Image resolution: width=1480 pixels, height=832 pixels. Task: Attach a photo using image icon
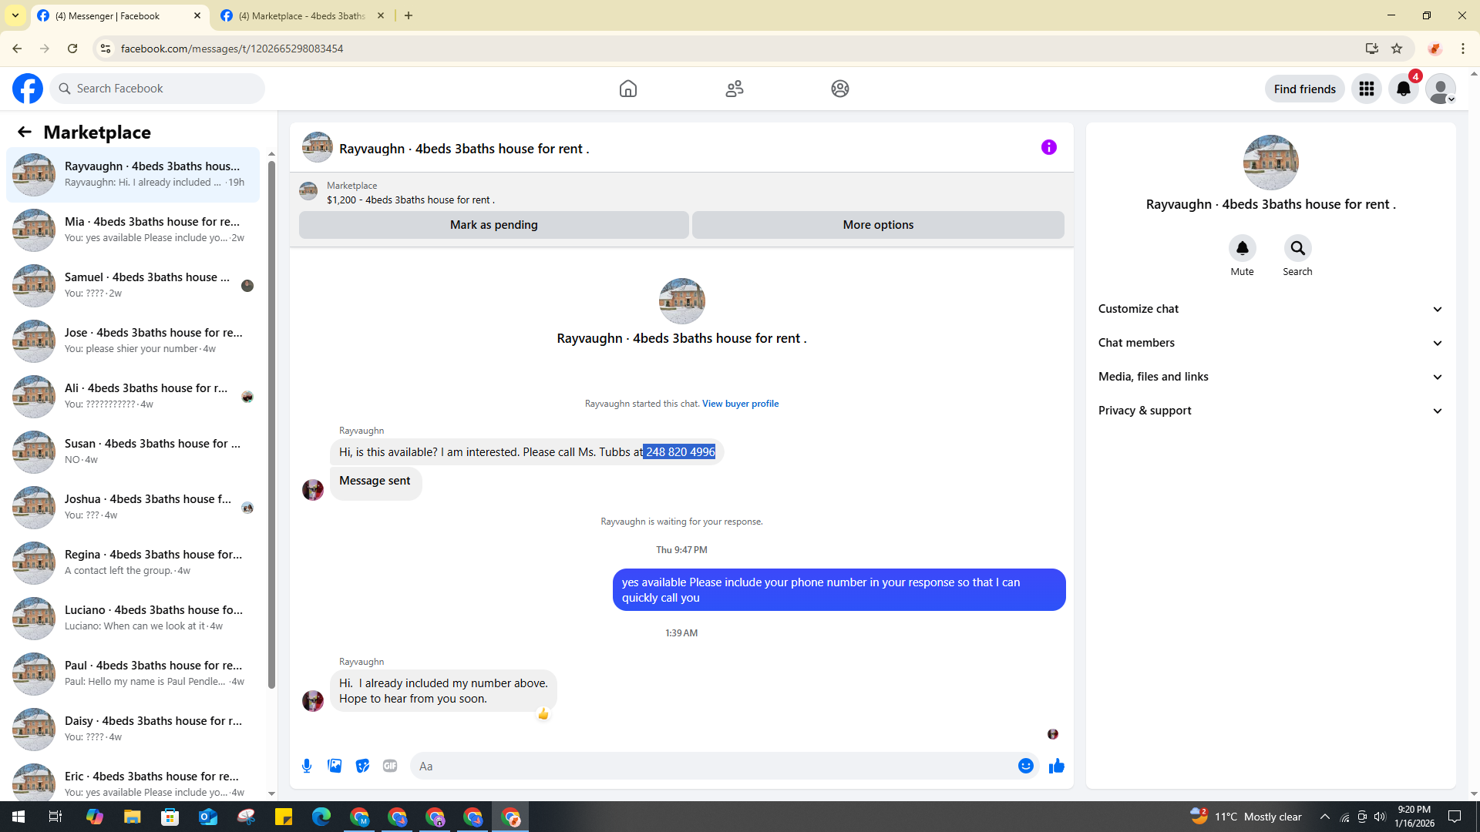click(x=335, y=766)
